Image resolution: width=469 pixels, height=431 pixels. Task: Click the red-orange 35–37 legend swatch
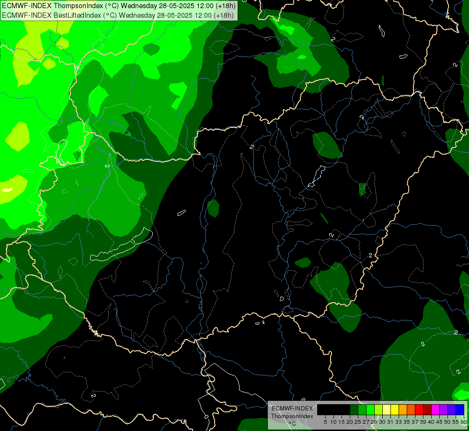[x=411, y=409]
